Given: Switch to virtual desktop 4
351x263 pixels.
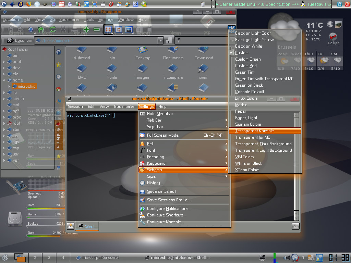Looking at the screenshot, I should (x=63, y=258).
